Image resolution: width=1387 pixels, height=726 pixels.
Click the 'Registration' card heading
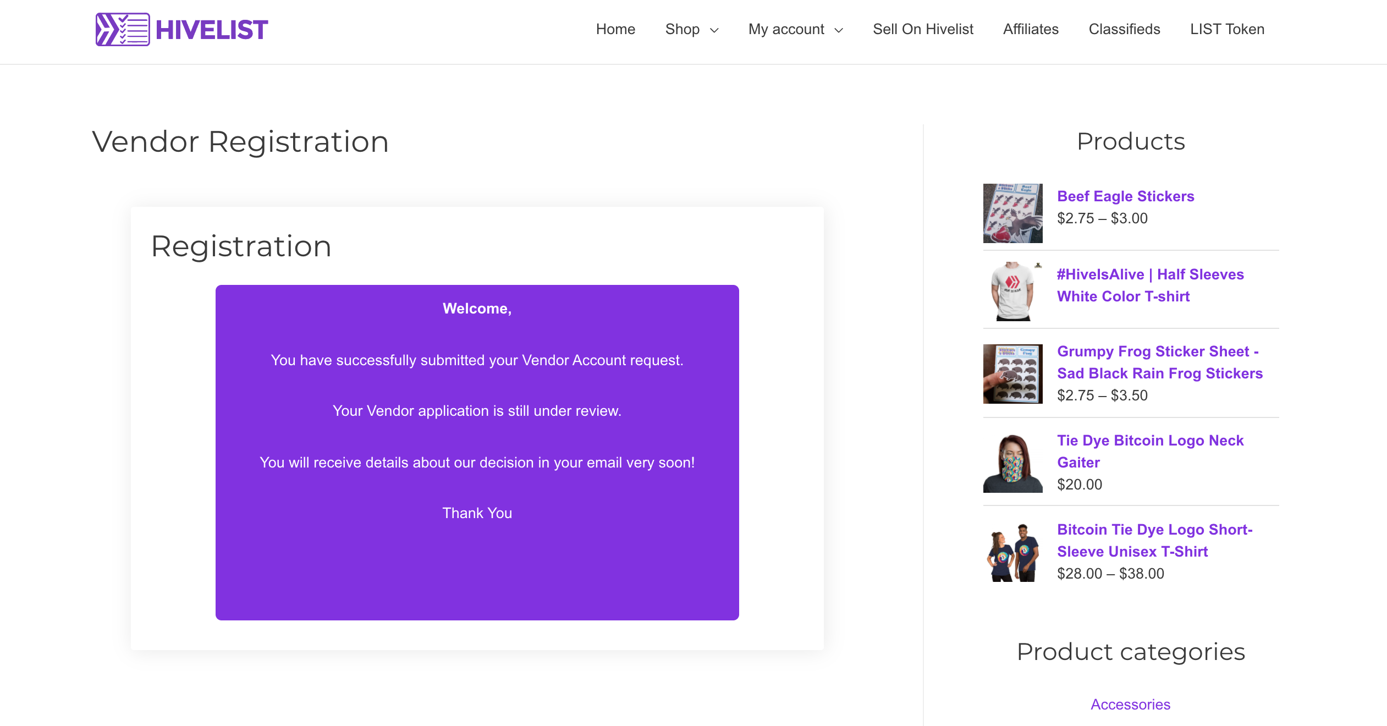pos(241,246)
